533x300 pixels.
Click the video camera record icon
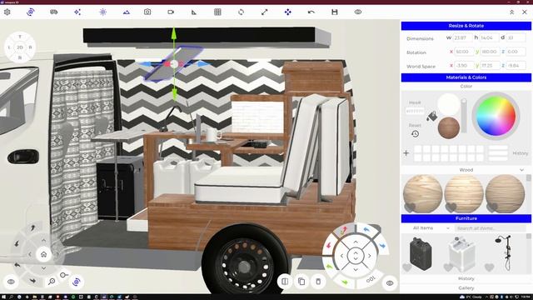(171, 12)
